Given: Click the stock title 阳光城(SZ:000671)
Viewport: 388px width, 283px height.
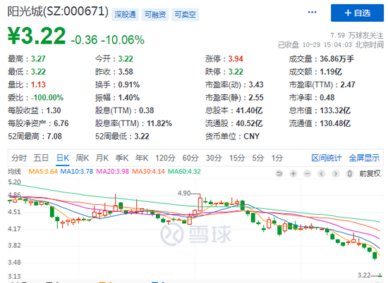Looking at the screenshot, I should 58,11.
